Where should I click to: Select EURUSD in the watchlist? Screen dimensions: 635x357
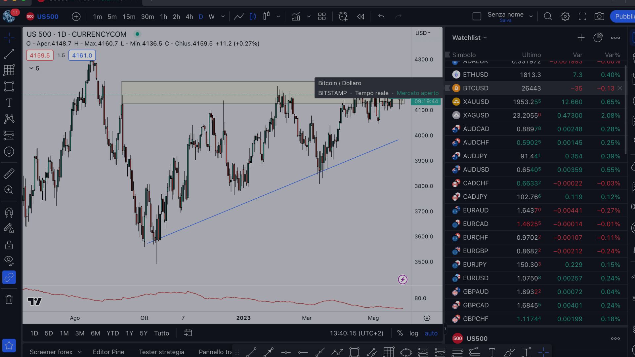point(536,278)
